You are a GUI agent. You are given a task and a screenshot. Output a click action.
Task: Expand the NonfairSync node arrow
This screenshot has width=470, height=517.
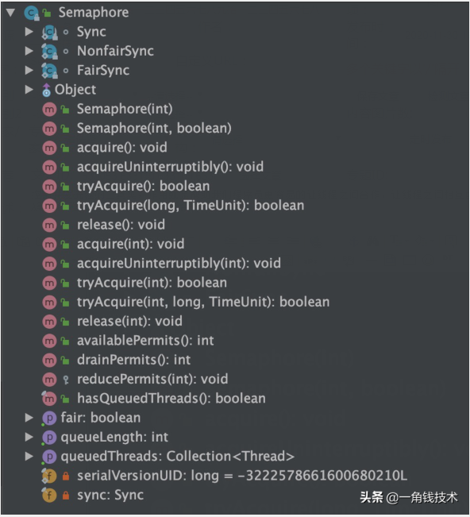[x=29, y=51]
